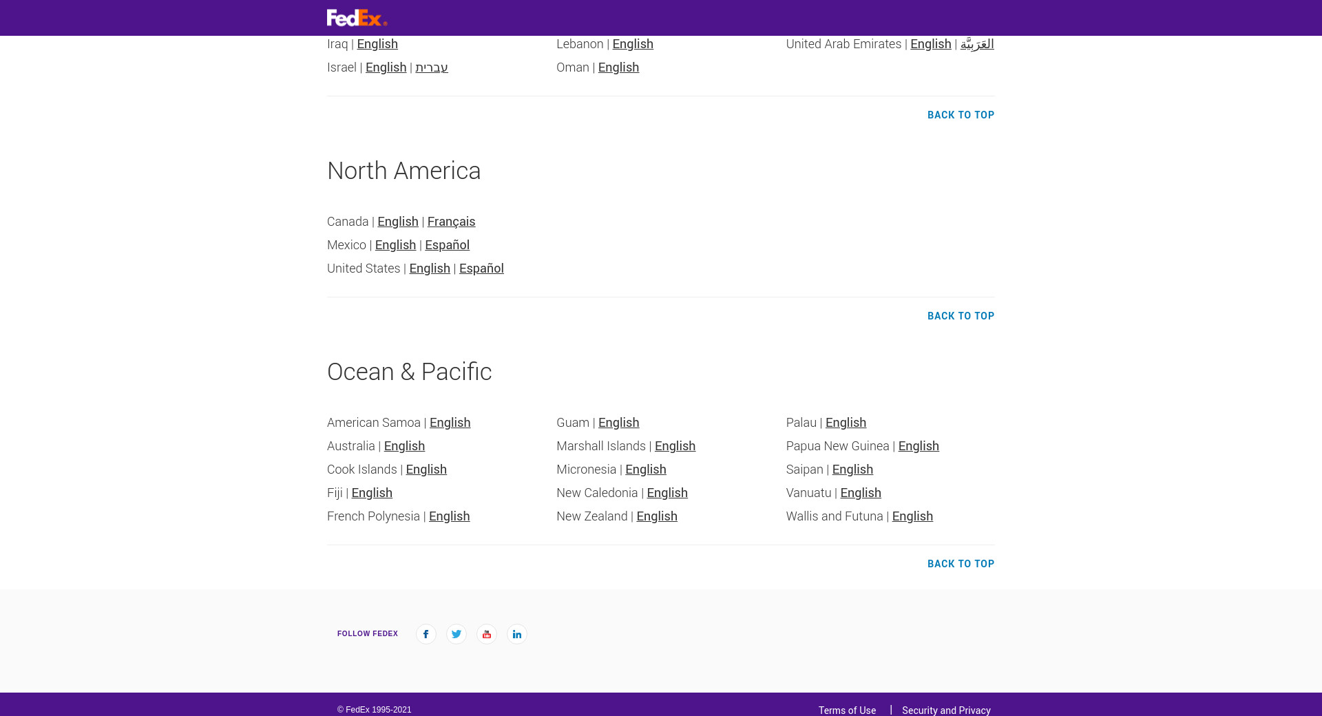Click the FedEx logo in header
This screenshot has height=716, width=1322.
click(x=357, y=18)
